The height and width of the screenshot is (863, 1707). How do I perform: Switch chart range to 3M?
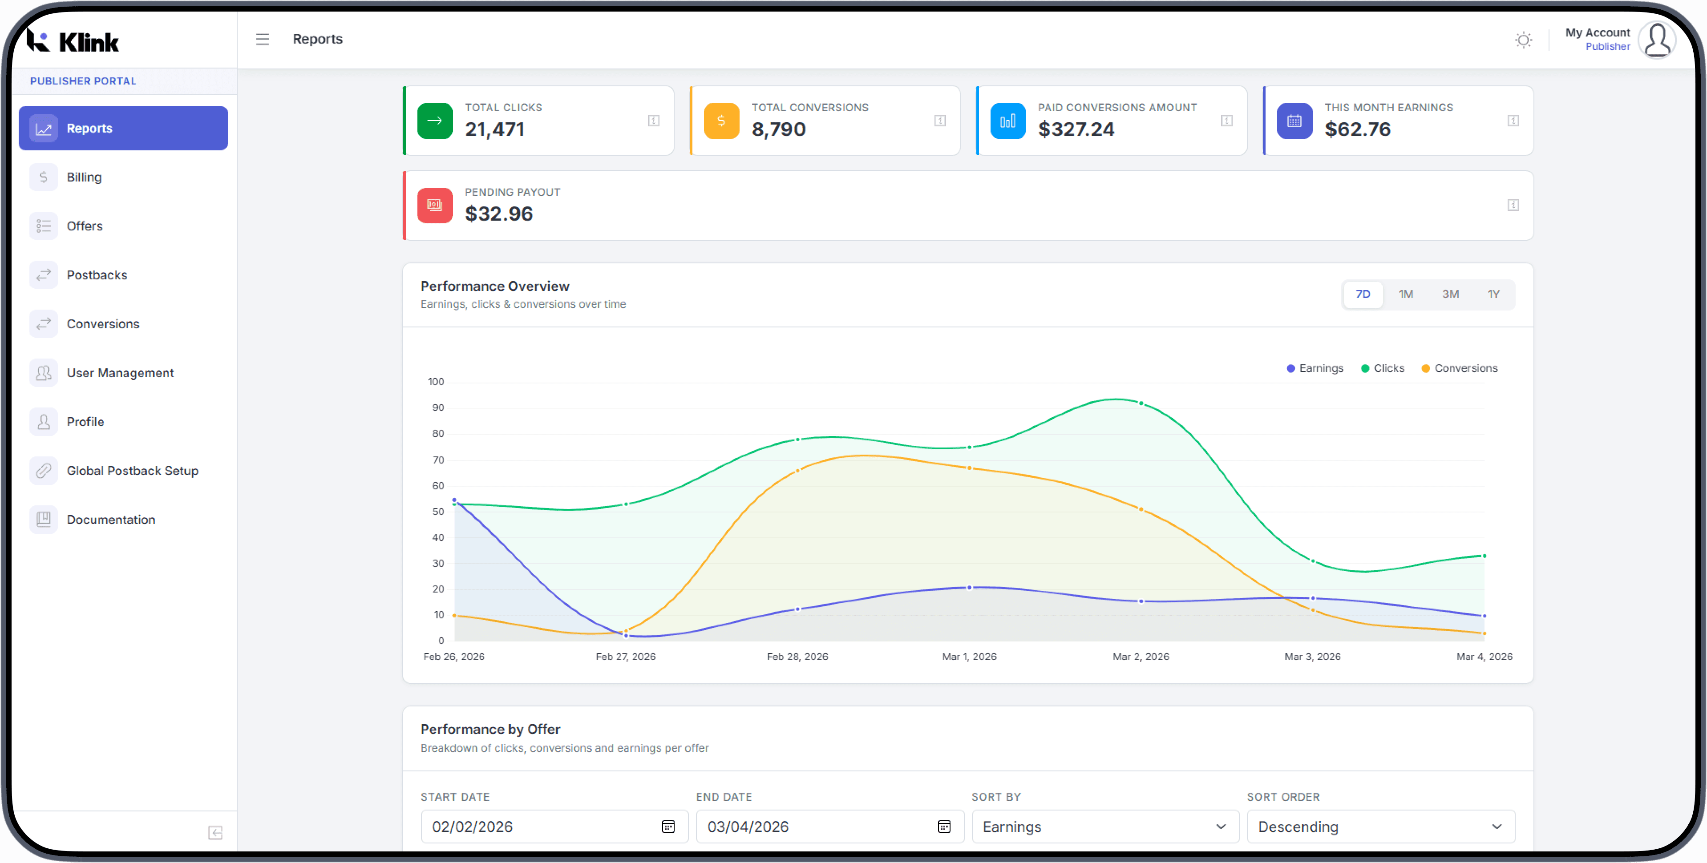point(1450,294)
